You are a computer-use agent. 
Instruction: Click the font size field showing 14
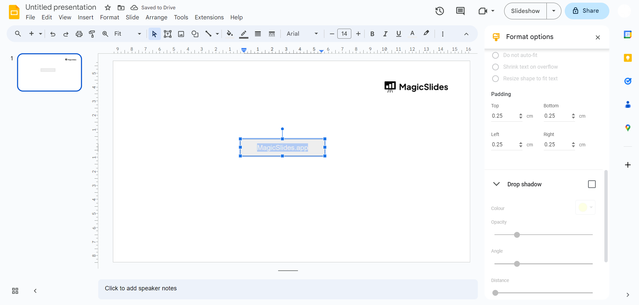[x=344, y=34]
